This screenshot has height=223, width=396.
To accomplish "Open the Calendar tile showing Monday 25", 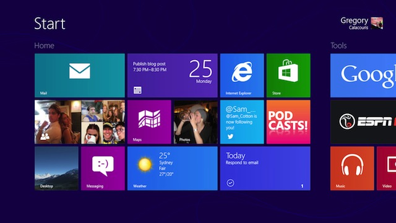I will tap(173, 76).
